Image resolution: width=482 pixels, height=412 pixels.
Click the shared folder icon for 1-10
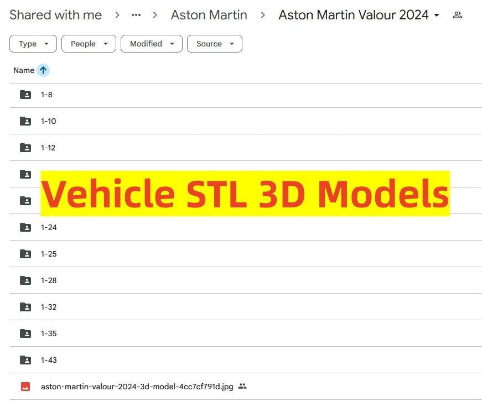[x=25, y=121]
